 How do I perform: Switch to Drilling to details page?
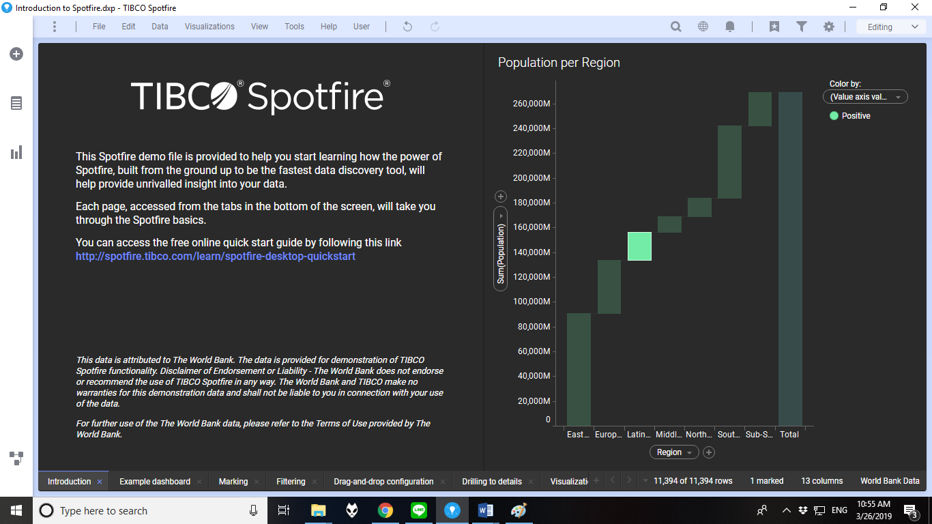click(492, 482)
